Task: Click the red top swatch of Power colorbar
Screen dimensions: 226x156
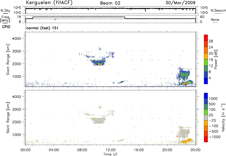Action: (206, 38)
